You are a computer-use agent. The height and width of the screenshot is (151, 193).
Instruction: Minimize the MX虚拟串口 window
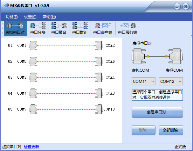tap(177, 6)
